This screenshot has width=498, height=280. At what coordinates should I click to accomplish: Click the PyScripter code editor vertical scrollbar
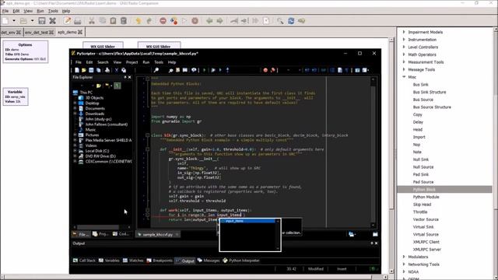click(x=373, y=152)
